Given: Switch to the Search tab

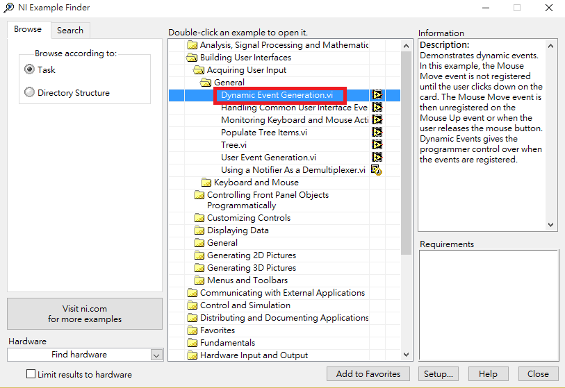Looking at the screenshot, I should [x=70, y=31].
